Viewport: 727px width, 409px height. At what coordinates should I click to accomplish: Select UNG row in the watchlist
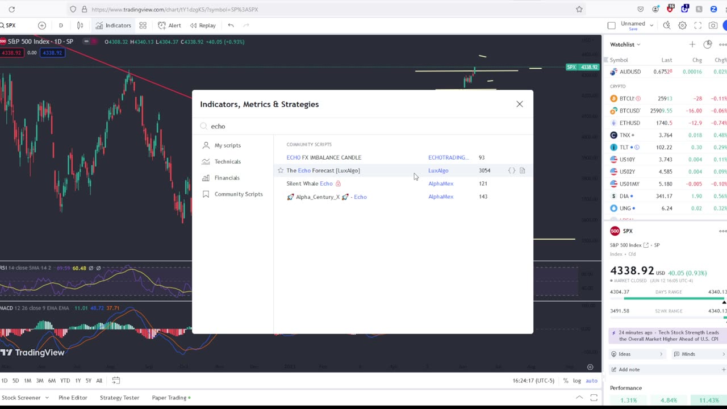click(665, 208)
